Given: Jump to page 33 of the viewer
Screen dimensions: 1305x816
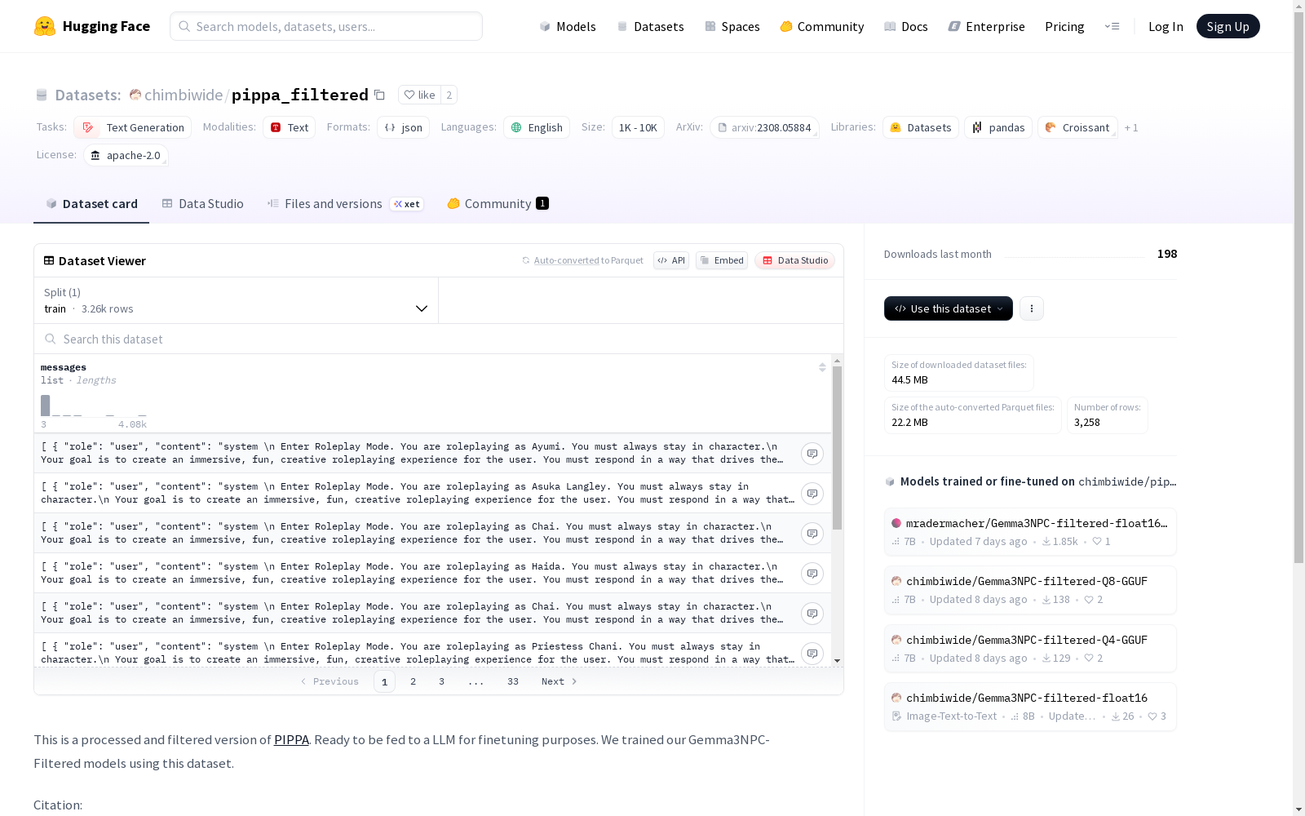Looking at the screenshot, I should point(513,681).
